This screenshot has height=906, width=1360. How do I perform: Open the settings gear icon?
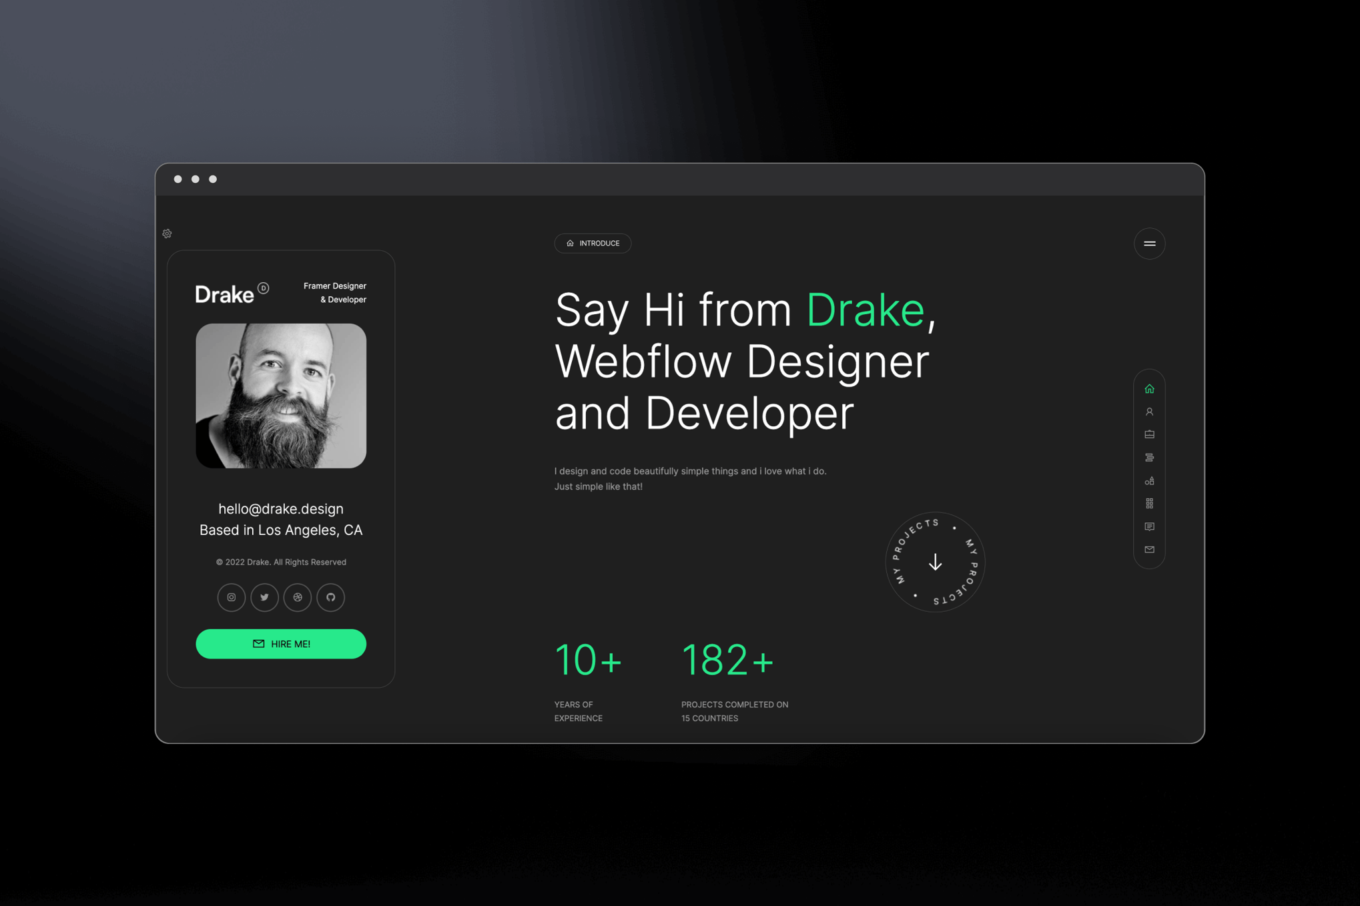167,234
